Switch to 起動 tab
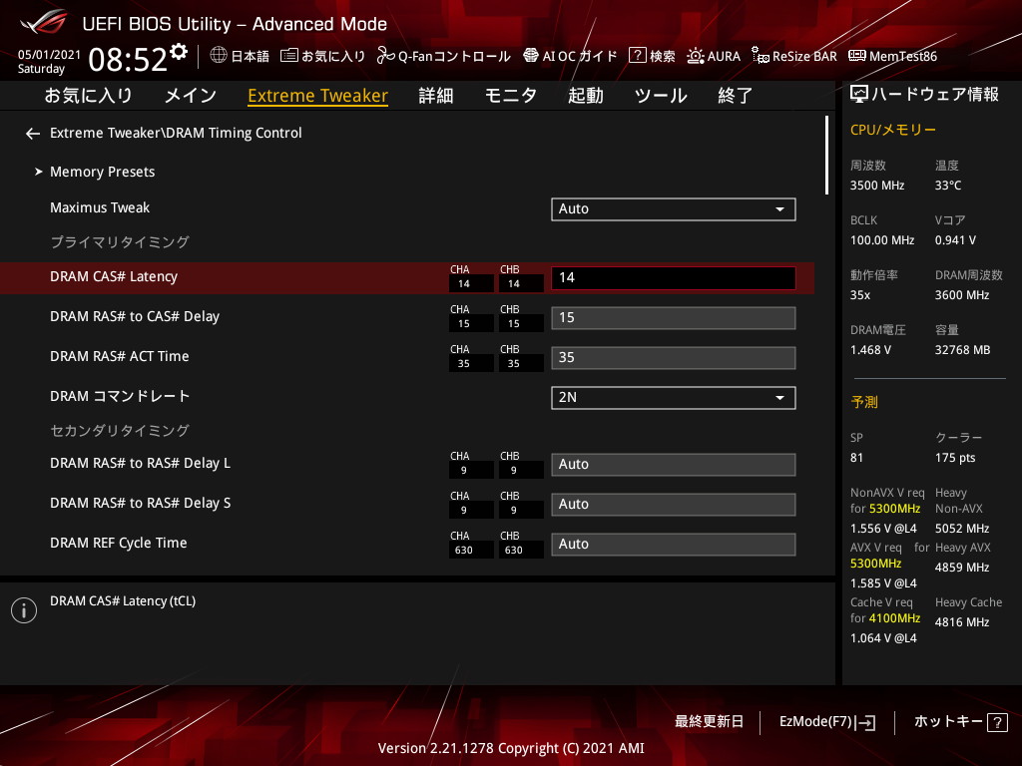 pyautogui.click(x=585, y=96)
